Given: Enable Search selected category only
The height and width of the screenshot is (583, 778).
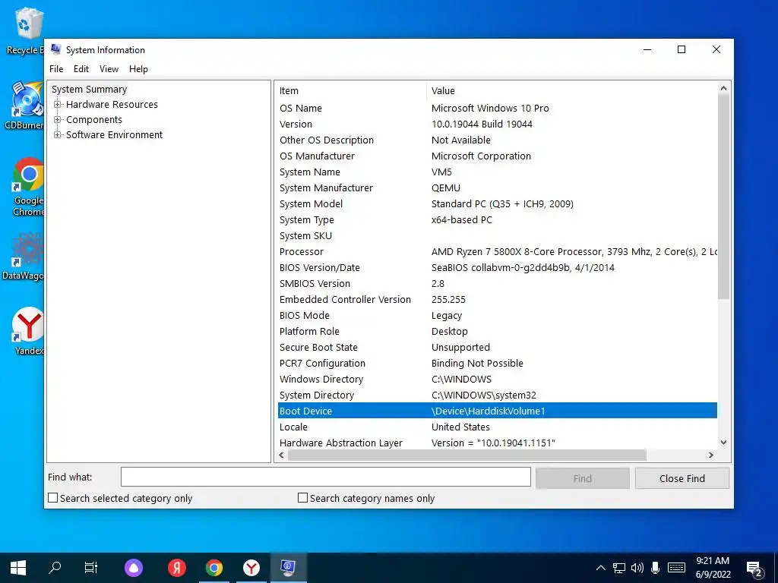Looking at the screenshot, I should [x=52, y=498].
